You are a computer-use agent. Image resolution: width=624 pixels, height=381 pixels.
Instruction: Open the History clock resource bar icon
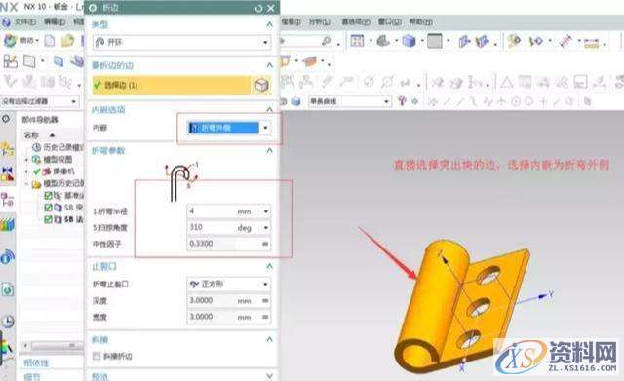[x=7, y=321]
